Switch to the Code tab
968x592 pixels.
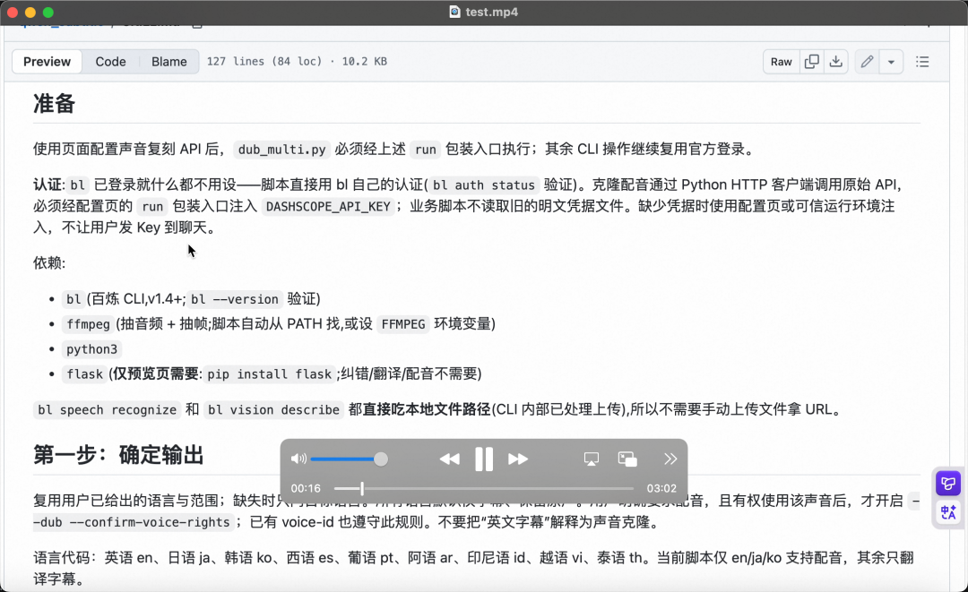[x=110, y=62]
